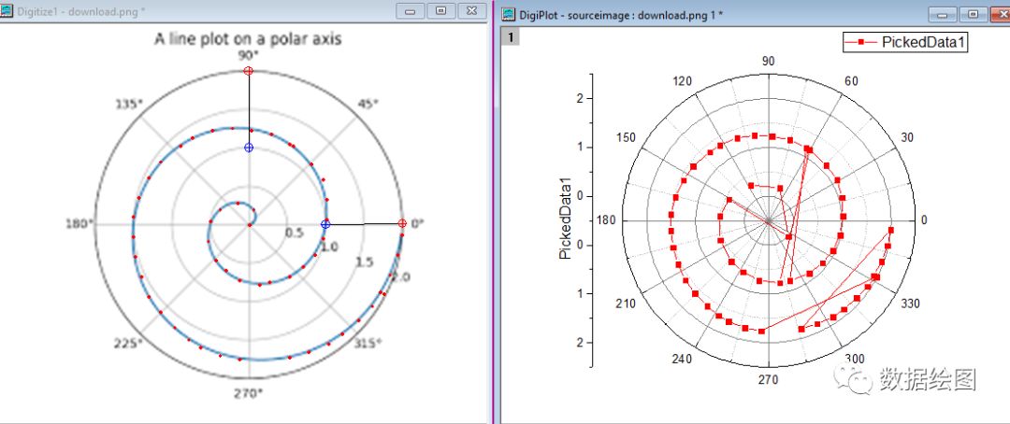Click the 270 angle label in DigiPlot
1010x424 pixels.
[769, 379]
